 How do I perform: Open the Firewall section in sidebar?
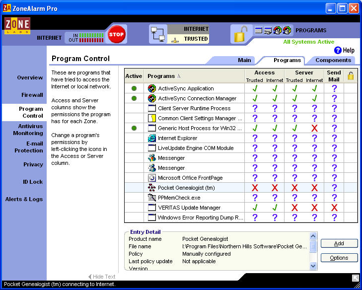point(32,95)
